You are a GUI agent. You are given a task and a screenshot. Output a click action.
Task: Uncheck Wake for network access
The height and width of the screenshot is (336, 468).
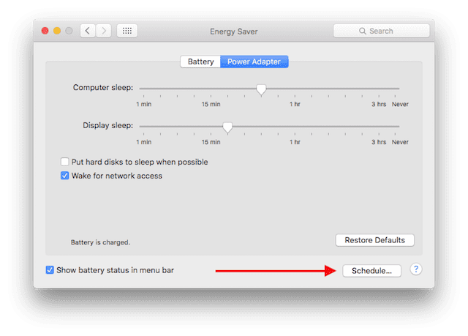(x=65, y=176)
